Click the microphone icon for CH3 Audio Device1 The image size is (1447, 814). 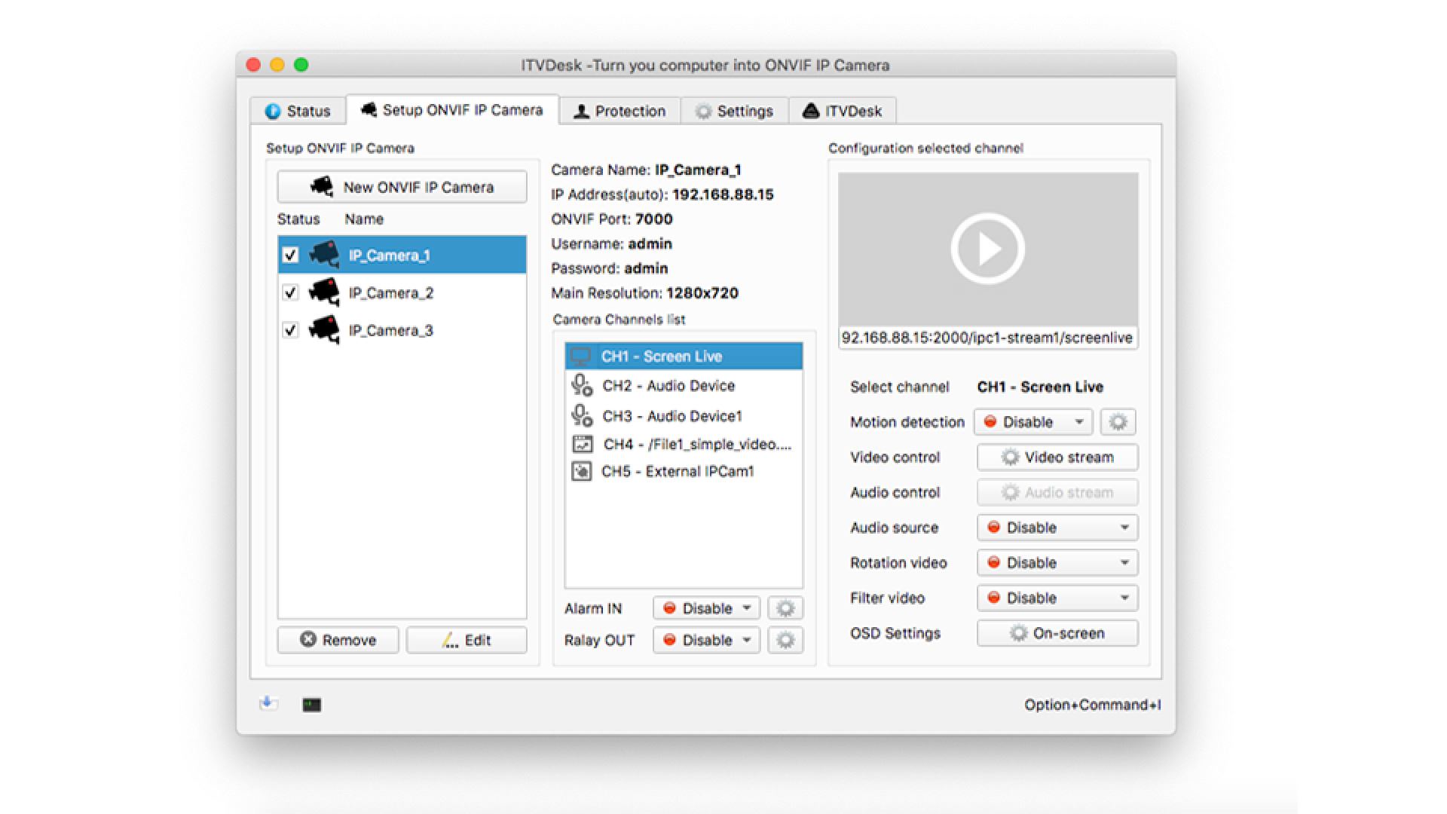pyautogui.click(x=581, y=415)
